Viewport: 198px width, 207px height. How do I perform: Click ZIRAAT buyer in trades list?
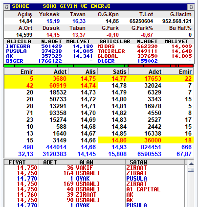click(86, 195)
